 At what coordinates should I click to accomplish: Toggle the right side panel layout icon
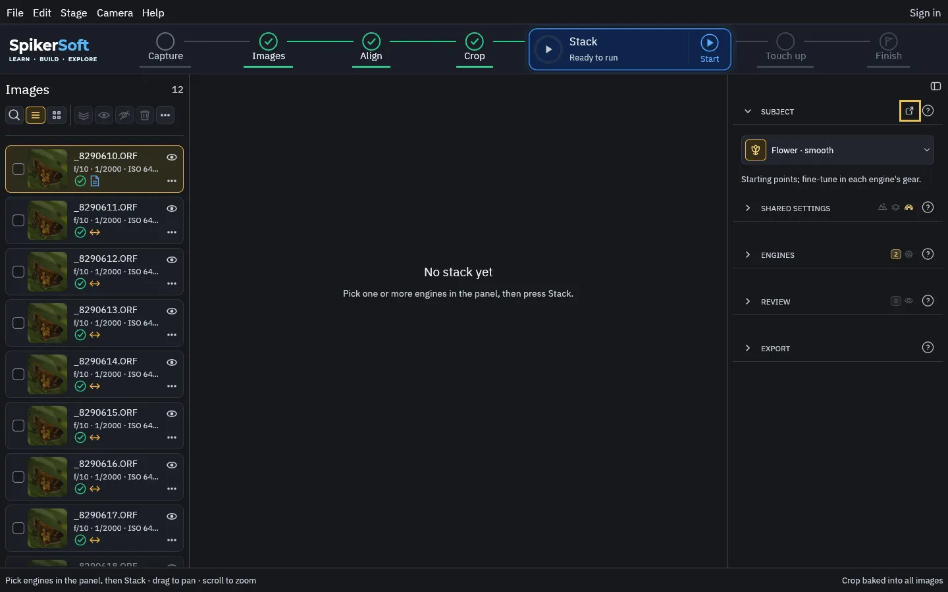tap(935, 86)
